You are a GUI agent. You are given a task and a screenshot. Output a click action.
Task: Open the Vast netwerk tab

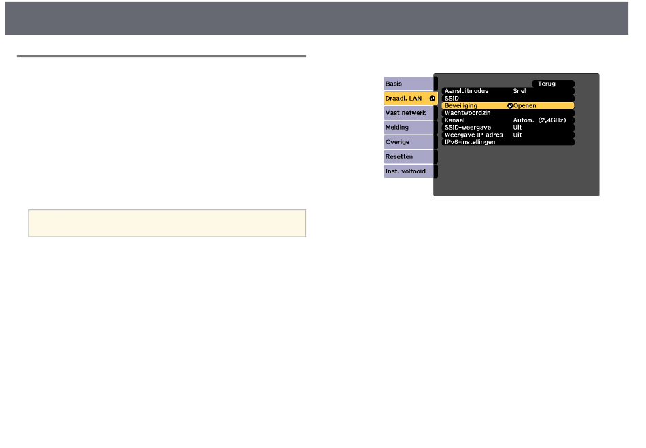click(x=410, y=113)
